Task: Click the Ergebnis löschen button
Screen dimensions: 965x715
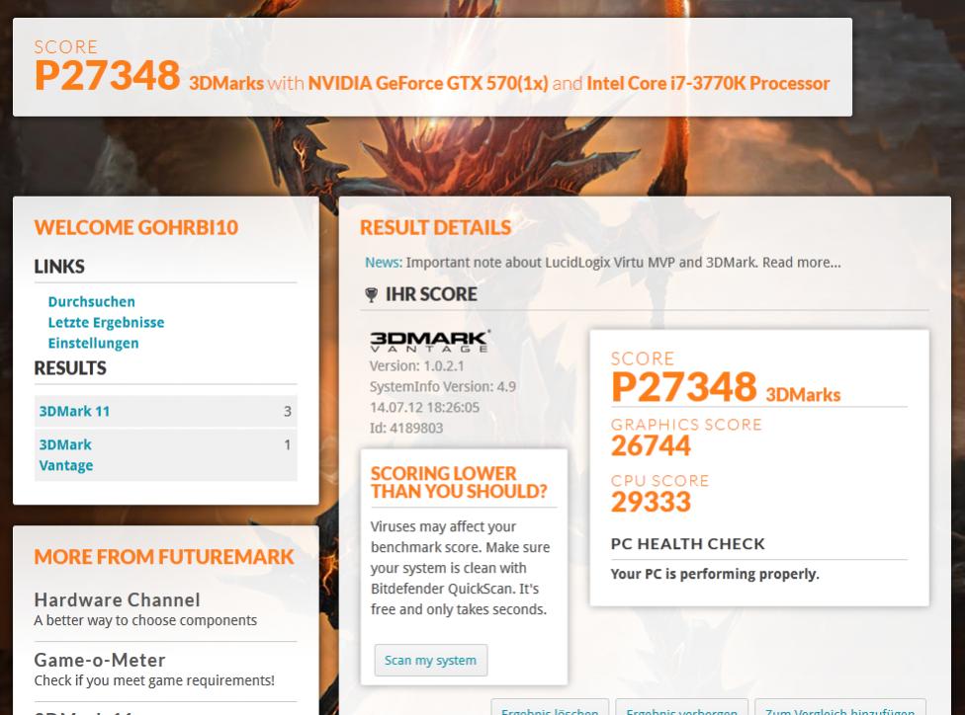Action: 550,708
